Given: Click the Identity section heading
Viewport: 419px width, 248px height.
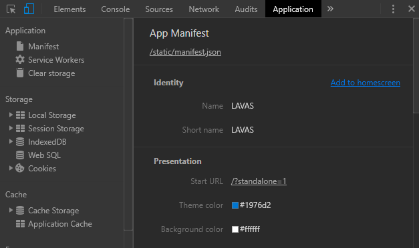Looking at the screenshot, I should click(168, 83).
